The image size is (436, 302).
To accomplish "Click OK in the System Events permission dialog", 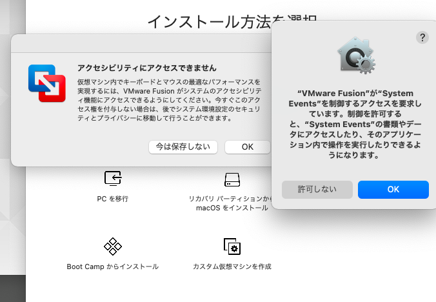I will [393, 189].
